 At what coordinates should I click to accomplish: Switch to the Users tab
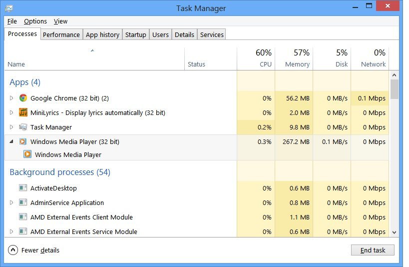coord(160,34)
